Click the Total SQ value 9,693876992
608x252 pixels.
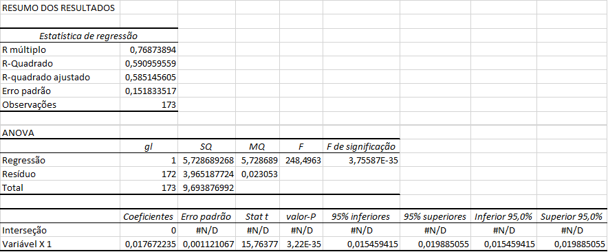(x=206, y=187)
